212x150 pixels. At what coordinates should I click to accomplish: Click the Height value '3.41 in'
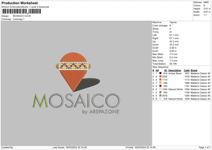click(x=207, y=8)
